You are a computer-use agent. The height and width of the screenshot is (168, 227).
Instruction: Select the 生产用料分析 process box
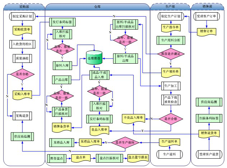pos(171,40)
